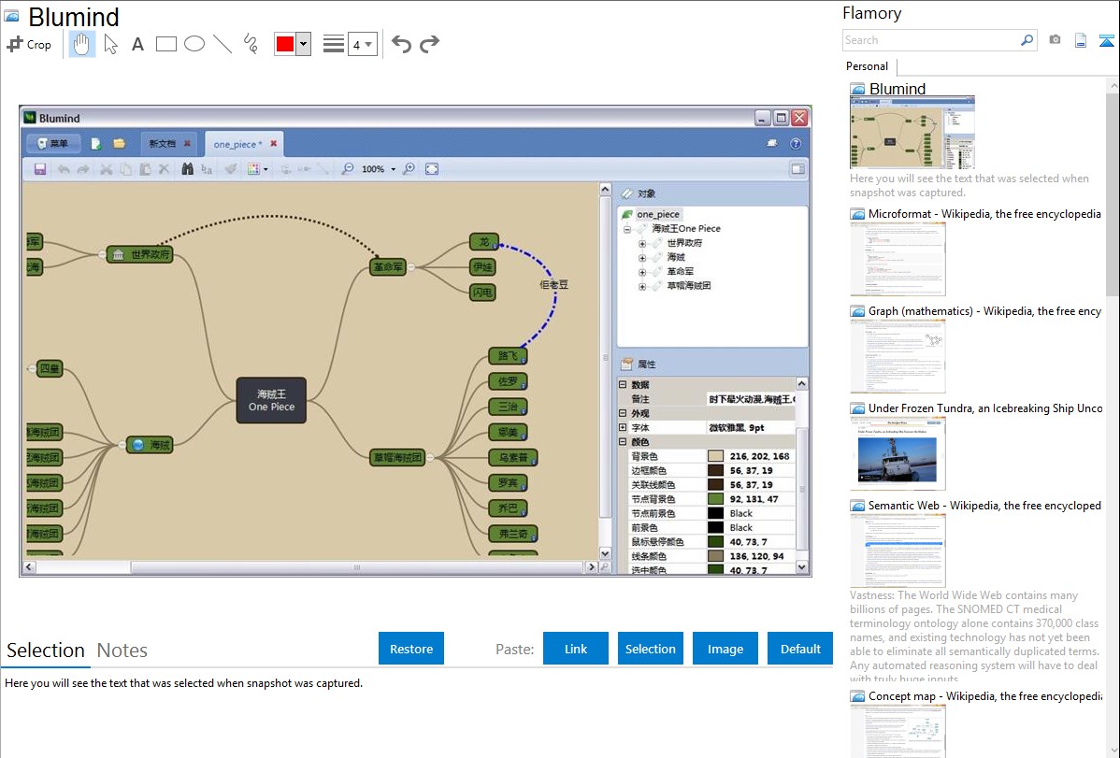Viewport: 1120px width, 758px height.
Task: Select the freehand drawing tool
Action: click(250, 44)
